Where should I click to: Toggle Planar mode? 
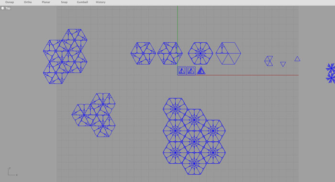tap(46, 2)
